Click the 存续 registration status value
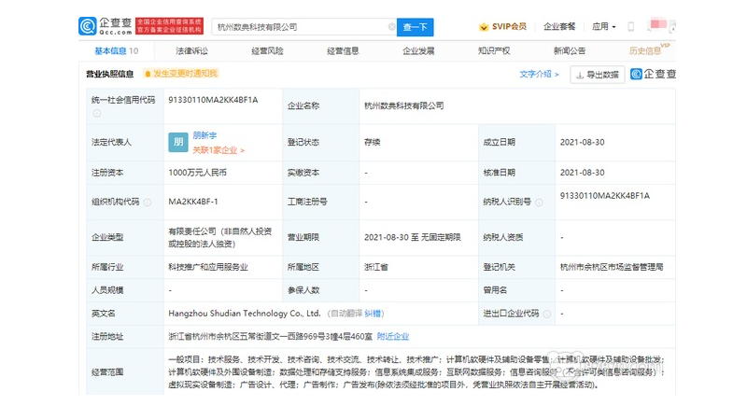The image size is (747, 420). [x=372, y=142]
